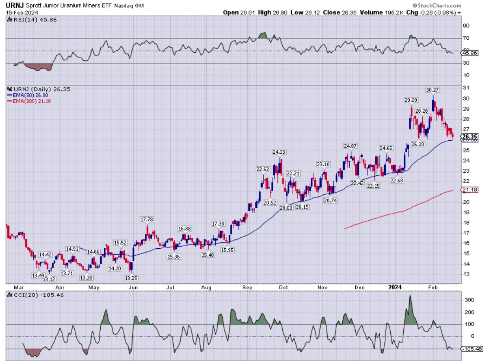Click the candlestick icon beside URNJ (Daily)
This screenshot has height=361, width=491.
tap(10, 89)
